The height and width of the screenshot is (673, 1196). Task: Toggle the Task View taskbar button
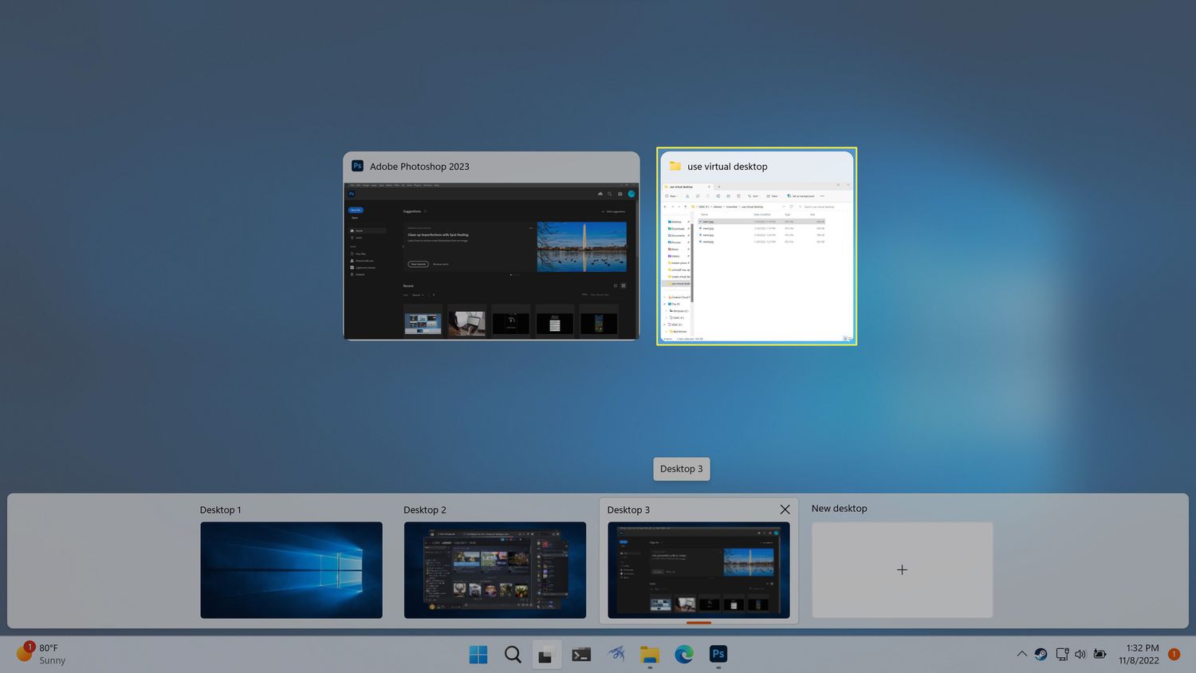click(x=546, y=655)
